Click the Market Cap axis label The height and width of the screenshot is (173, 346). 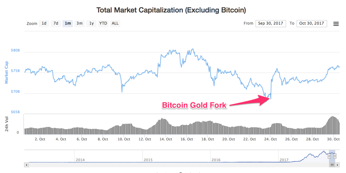(x=7, y=73)
